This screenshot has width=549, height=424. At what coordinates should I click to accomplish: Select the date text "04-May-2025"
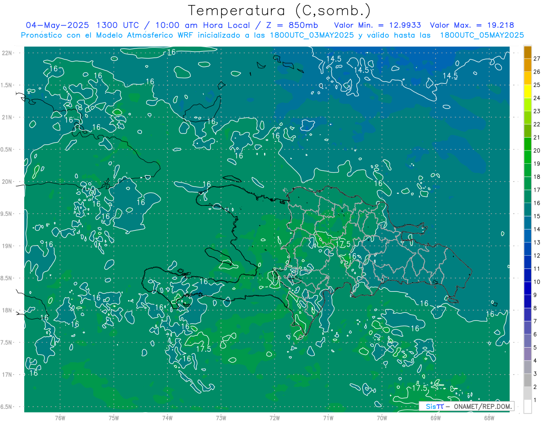pos(57,25)
